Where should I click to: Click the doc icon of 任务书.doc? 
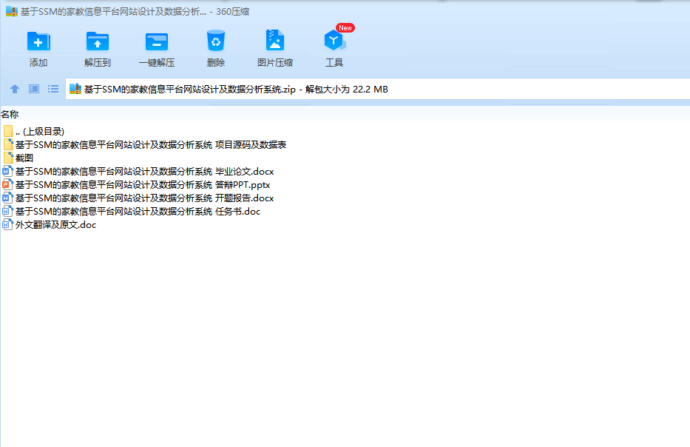pos(7,212)
